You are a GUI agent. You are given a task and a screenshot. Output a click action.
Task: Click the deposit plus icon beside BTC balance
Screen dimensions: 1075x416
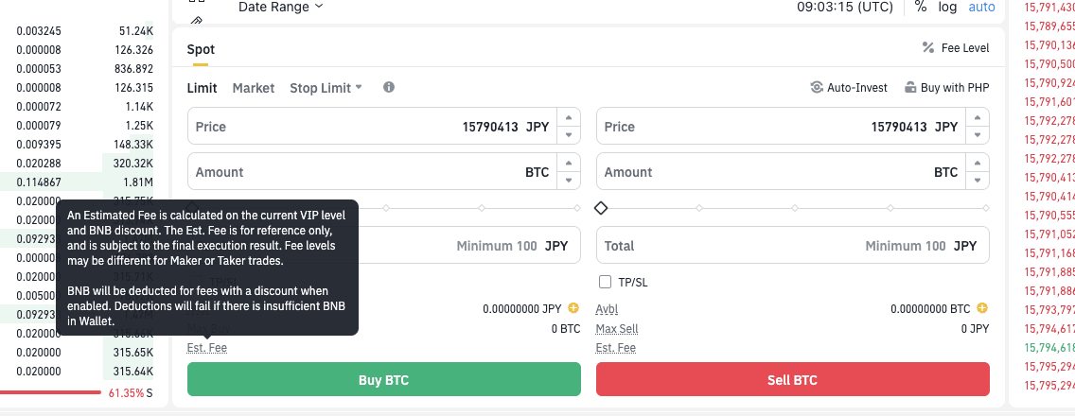coord(982,308)
